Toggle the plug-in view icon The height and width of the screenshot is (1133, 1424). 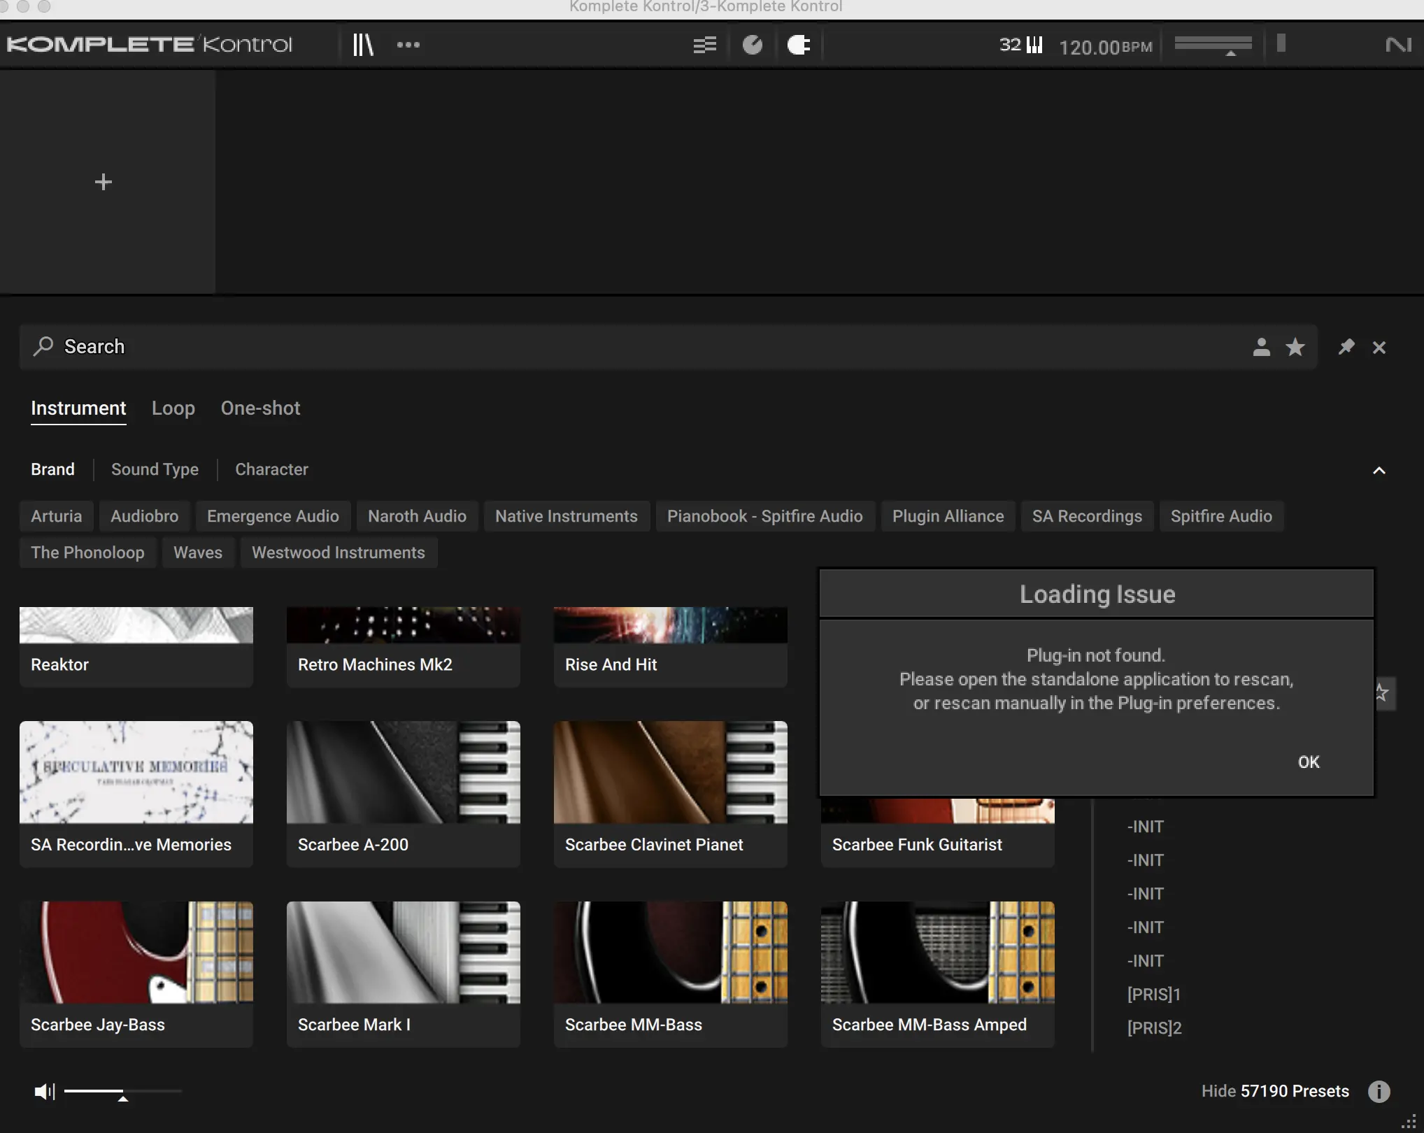click(x=799, y=45)
